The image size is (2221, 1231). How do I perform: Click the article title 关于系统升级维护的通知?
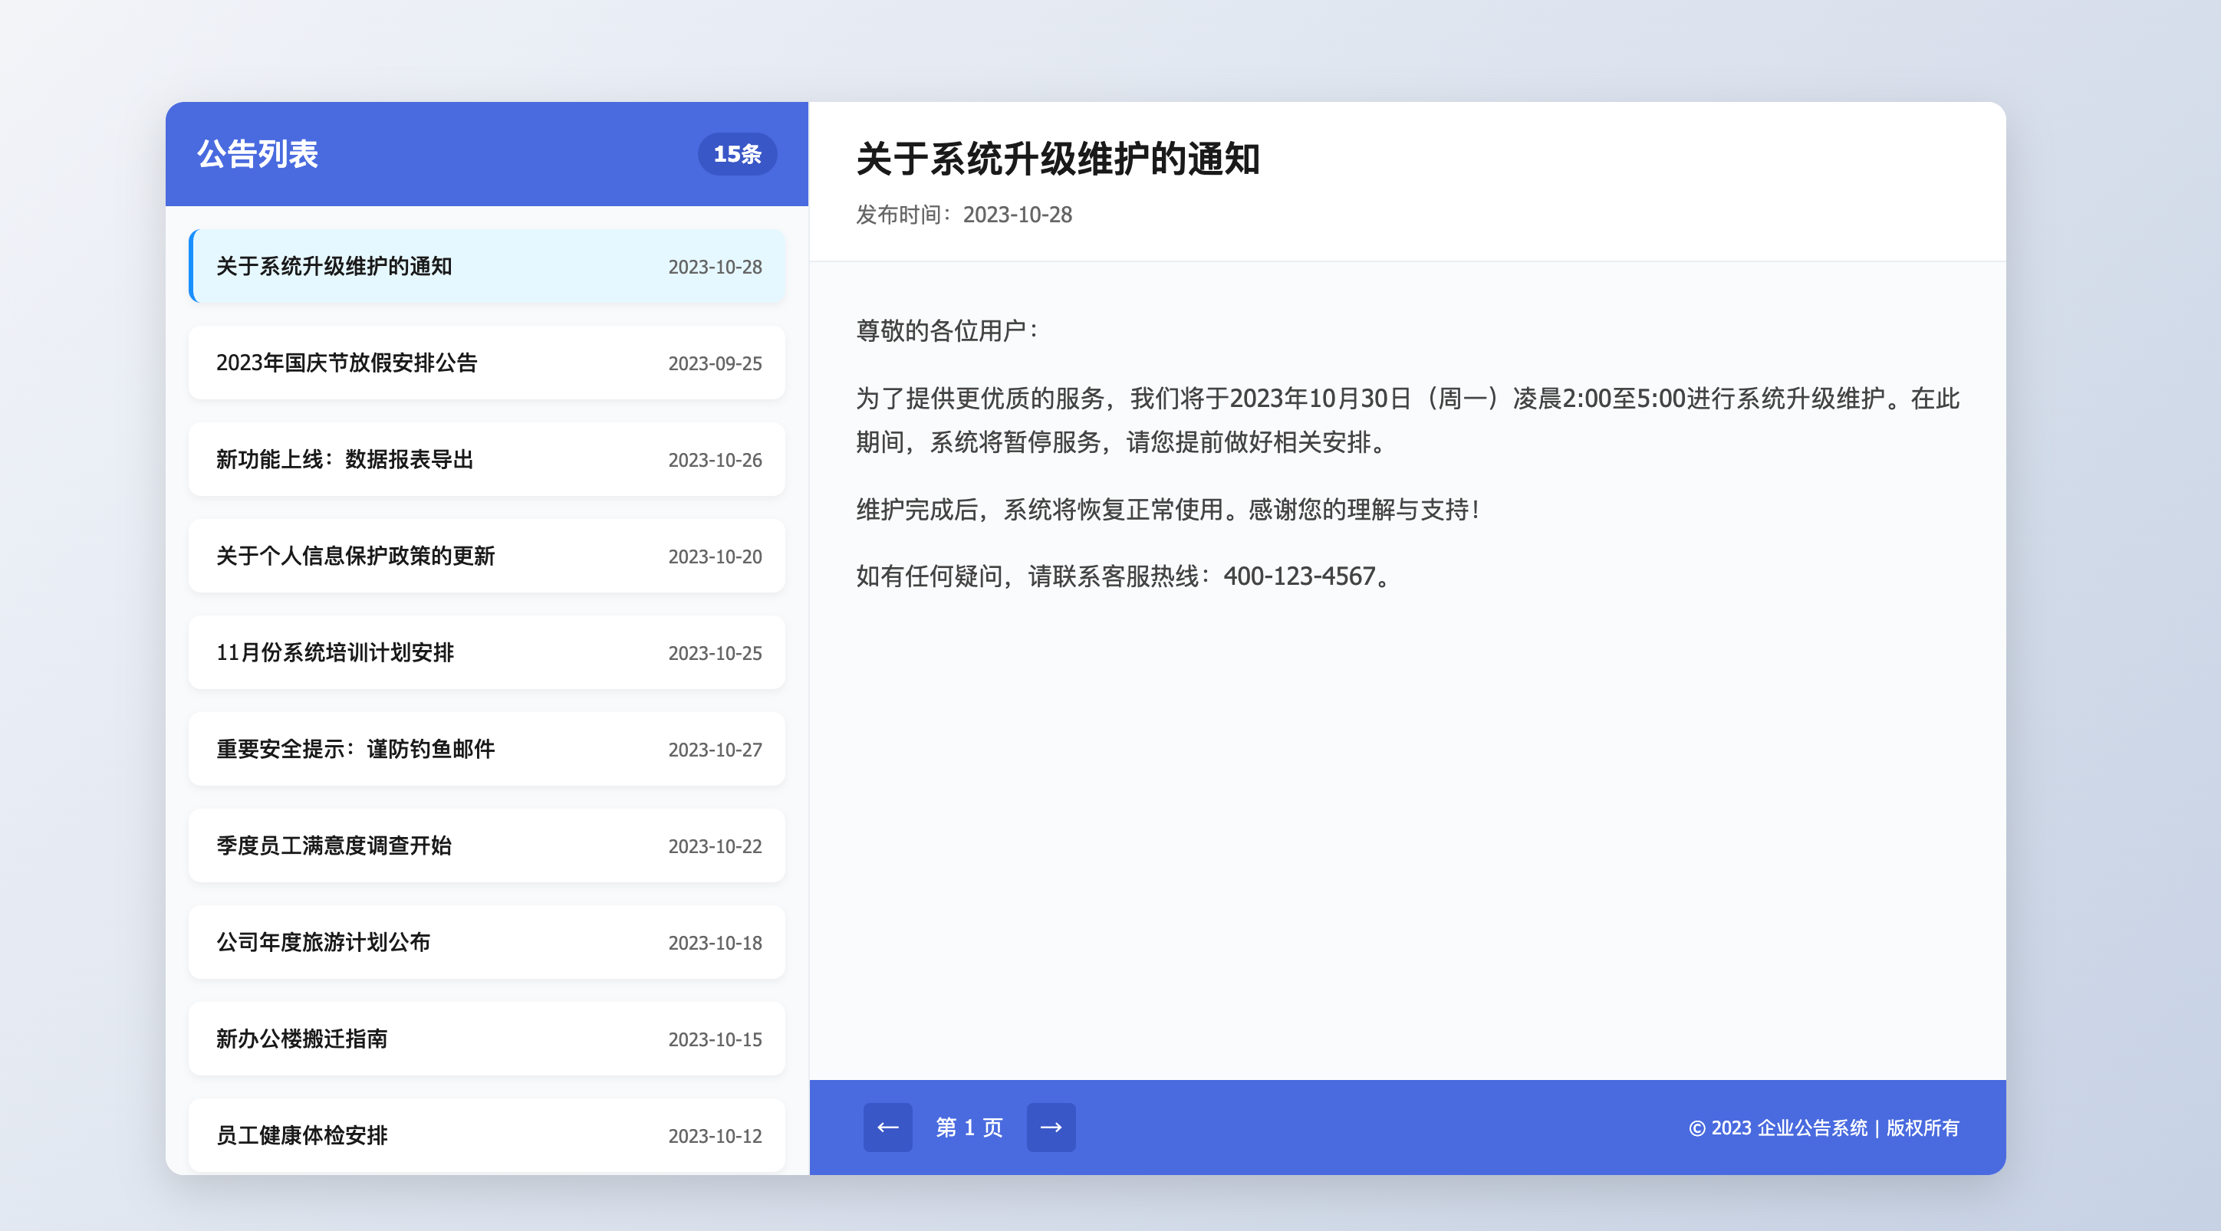tap(1056, 160)
